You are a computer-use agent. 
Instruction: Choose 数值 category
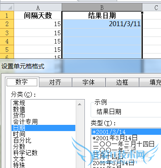coord(43,109)
